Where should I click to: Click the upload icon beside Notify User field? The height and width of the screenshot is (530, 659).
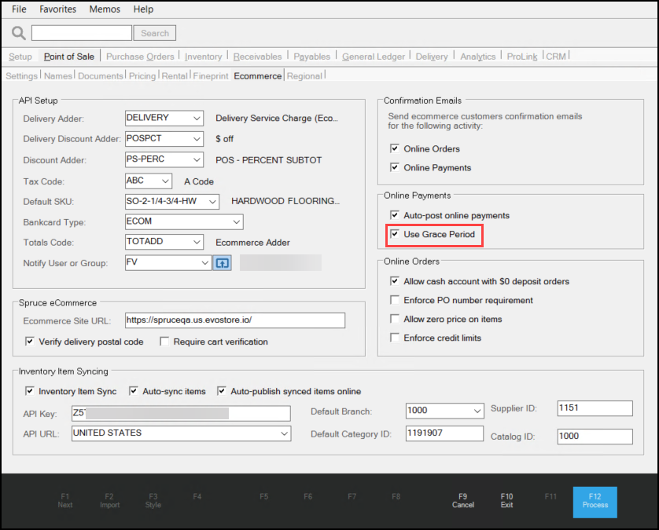(222, 262)
